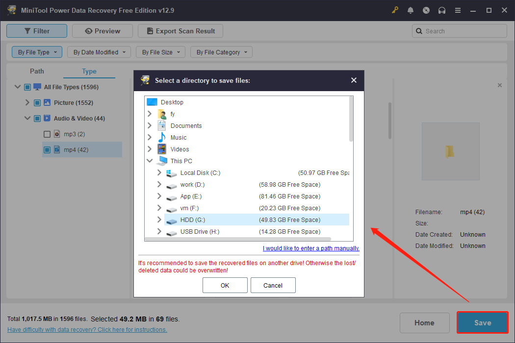Screen dimensions: 515x343
Task: Select the fy user folder icon
Action: coord(162,114)
